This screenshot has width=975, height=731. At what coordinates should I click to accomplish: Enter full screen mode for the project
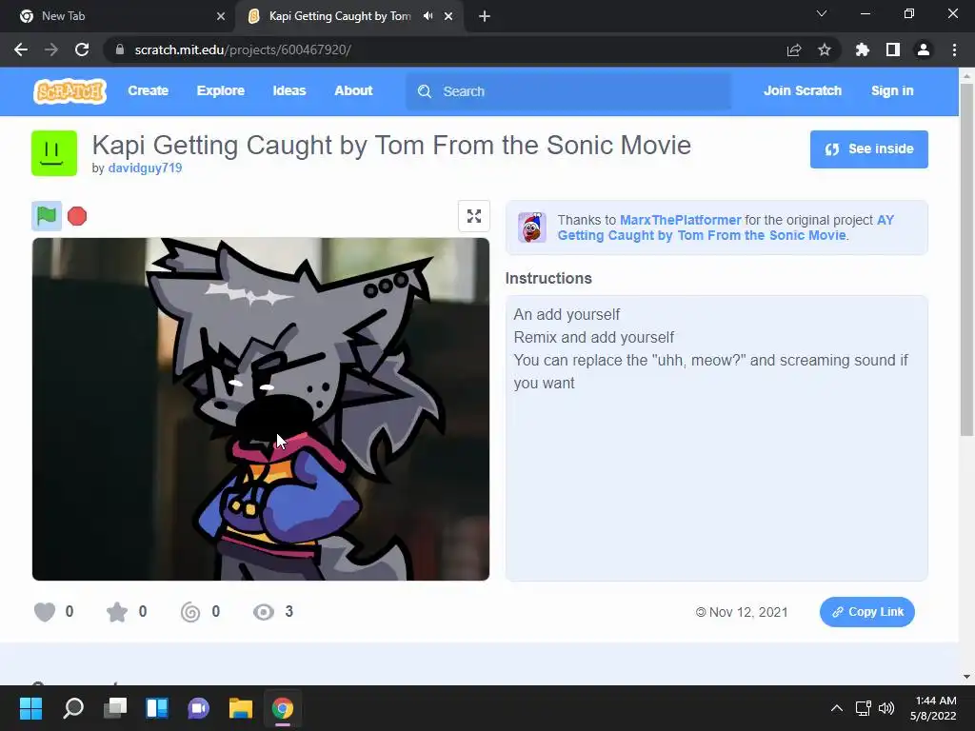click(474, 216)
